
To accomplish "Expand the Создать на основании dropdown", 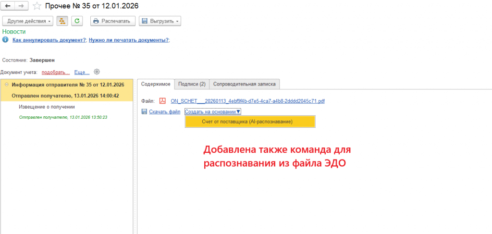I will click(x=213, y=111).
